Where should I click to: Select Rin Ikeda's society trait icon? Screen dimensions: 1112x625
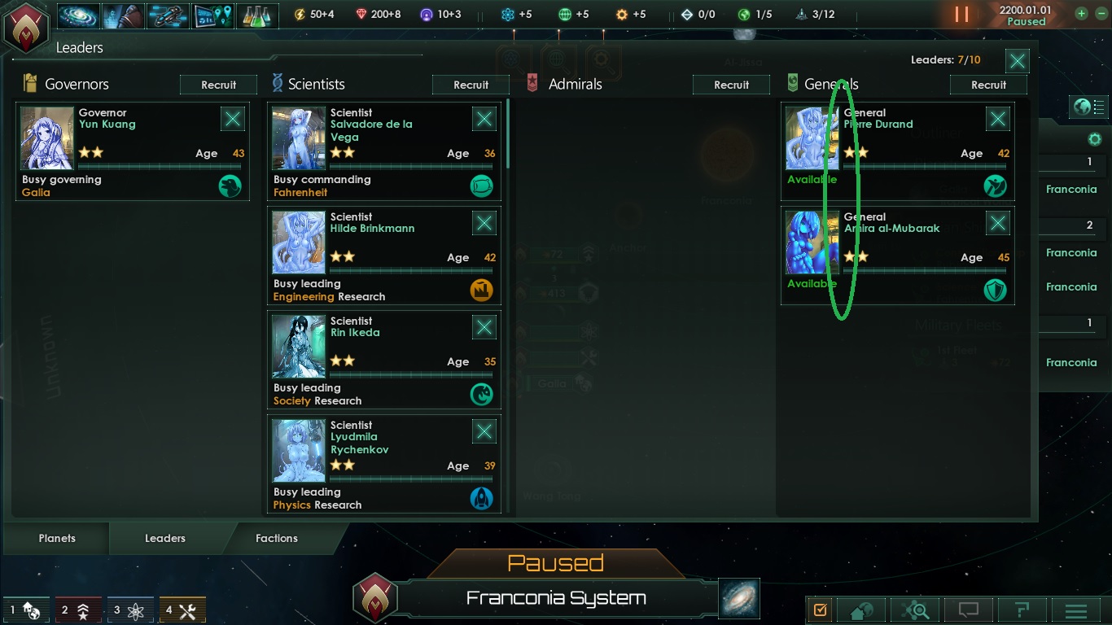(x=482, y=394)
